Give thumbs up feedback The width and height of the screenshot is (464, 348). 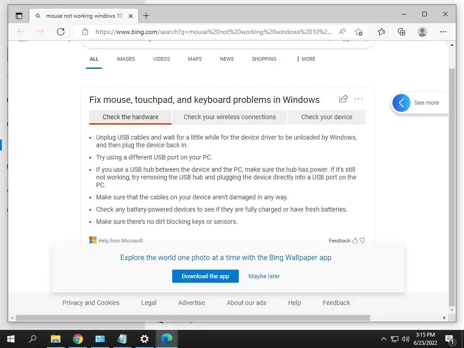[355, 241]
